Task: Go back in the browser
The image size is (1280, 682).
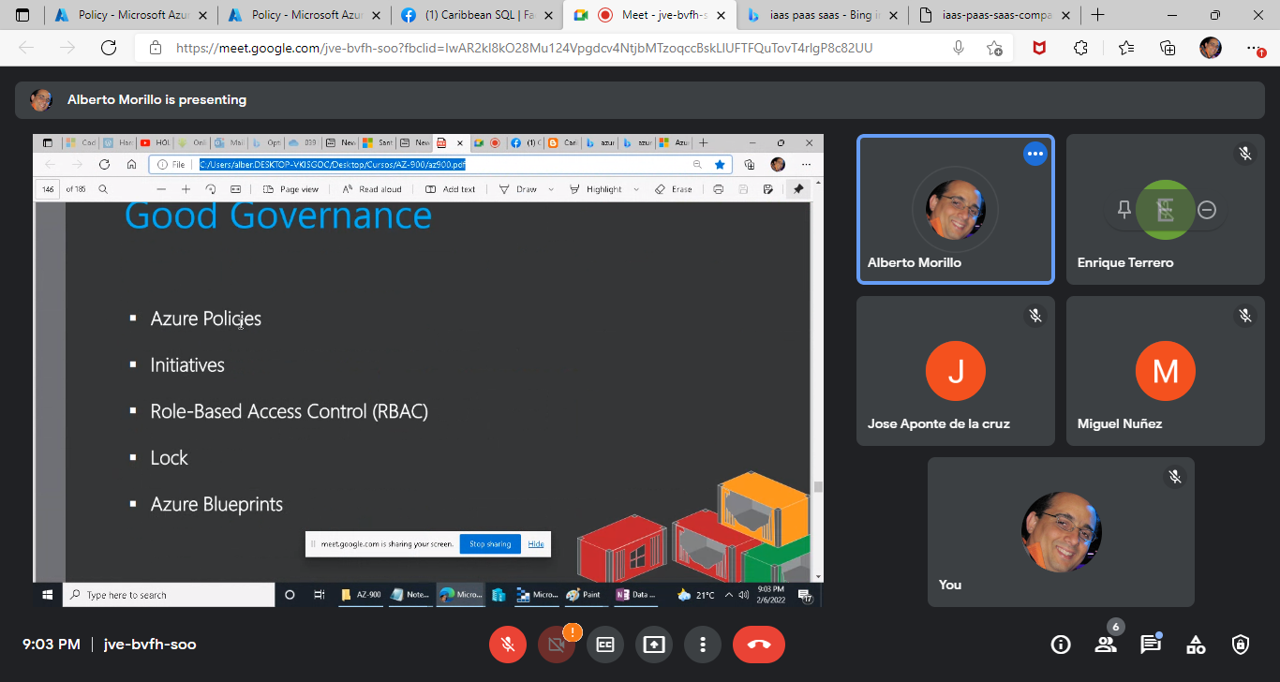Action: (26, 48)
